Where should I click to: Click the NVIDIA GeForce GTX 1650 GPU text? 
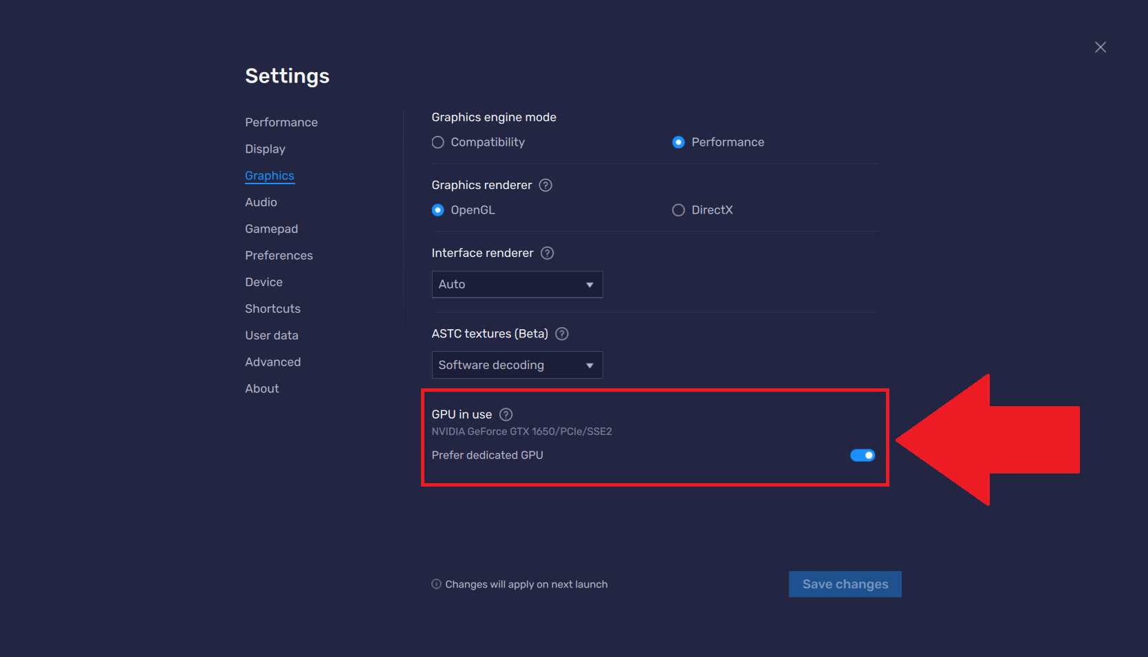pyautogui.click(x=521, y=432)
